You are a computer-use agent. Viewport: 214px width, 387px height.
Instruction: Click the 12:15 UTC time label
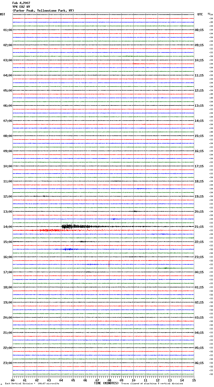[199, 91]
